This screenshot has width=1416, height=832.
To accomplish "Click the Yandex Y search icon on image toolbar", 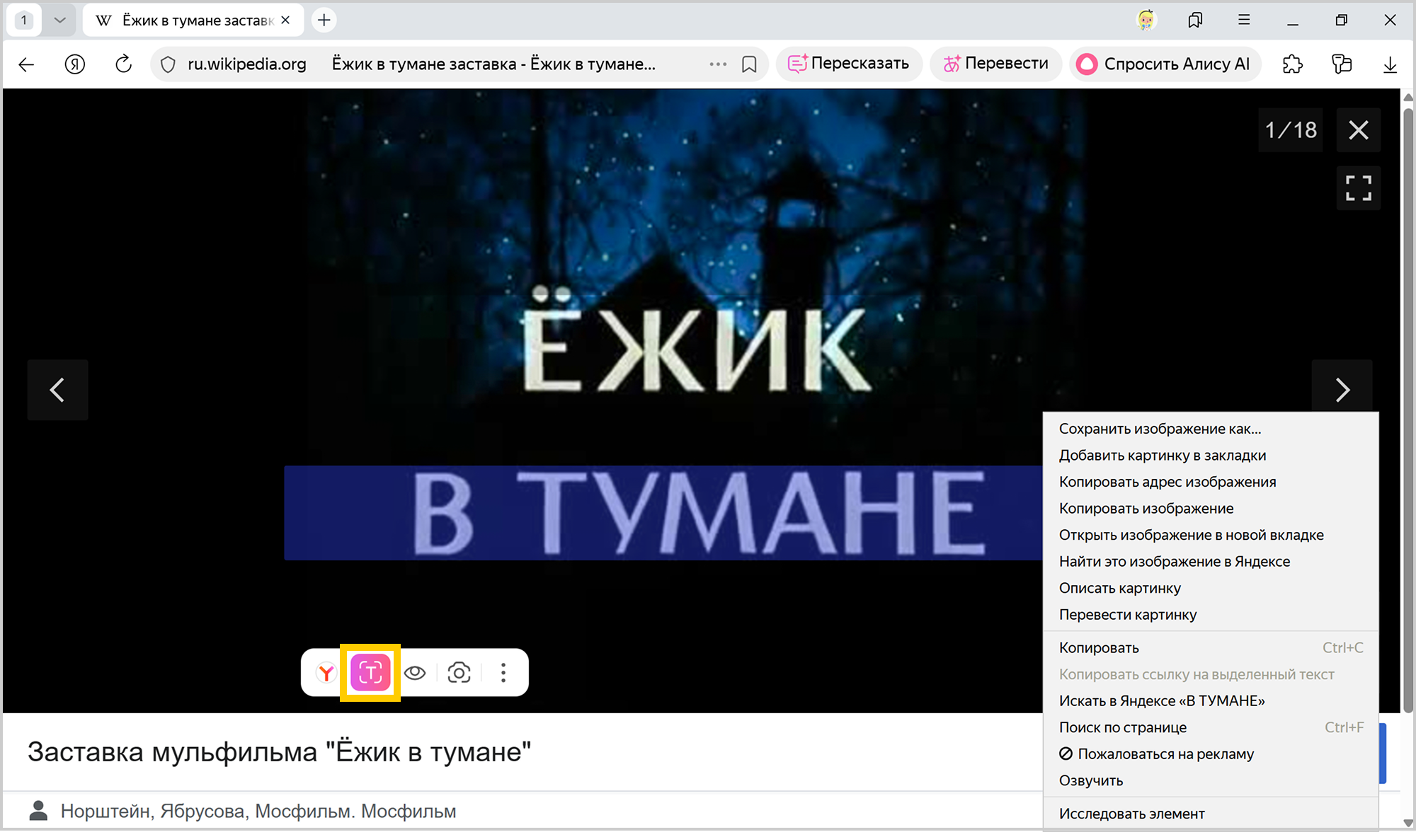I will [326, 673].
